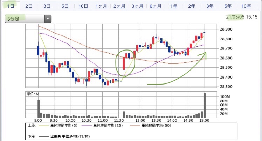The image size is (262, 141).
Task: Click the 15:00 closing volume bar
Action: [205, 106]
